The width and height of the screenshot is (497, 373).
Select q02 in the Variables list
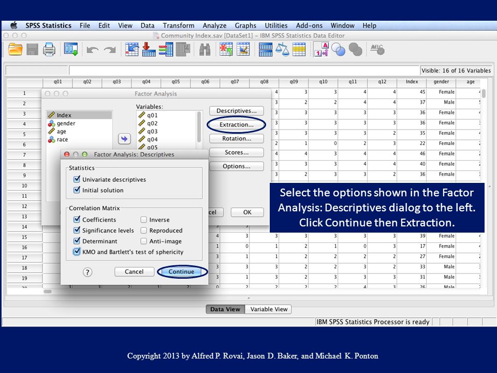[167, 123]
